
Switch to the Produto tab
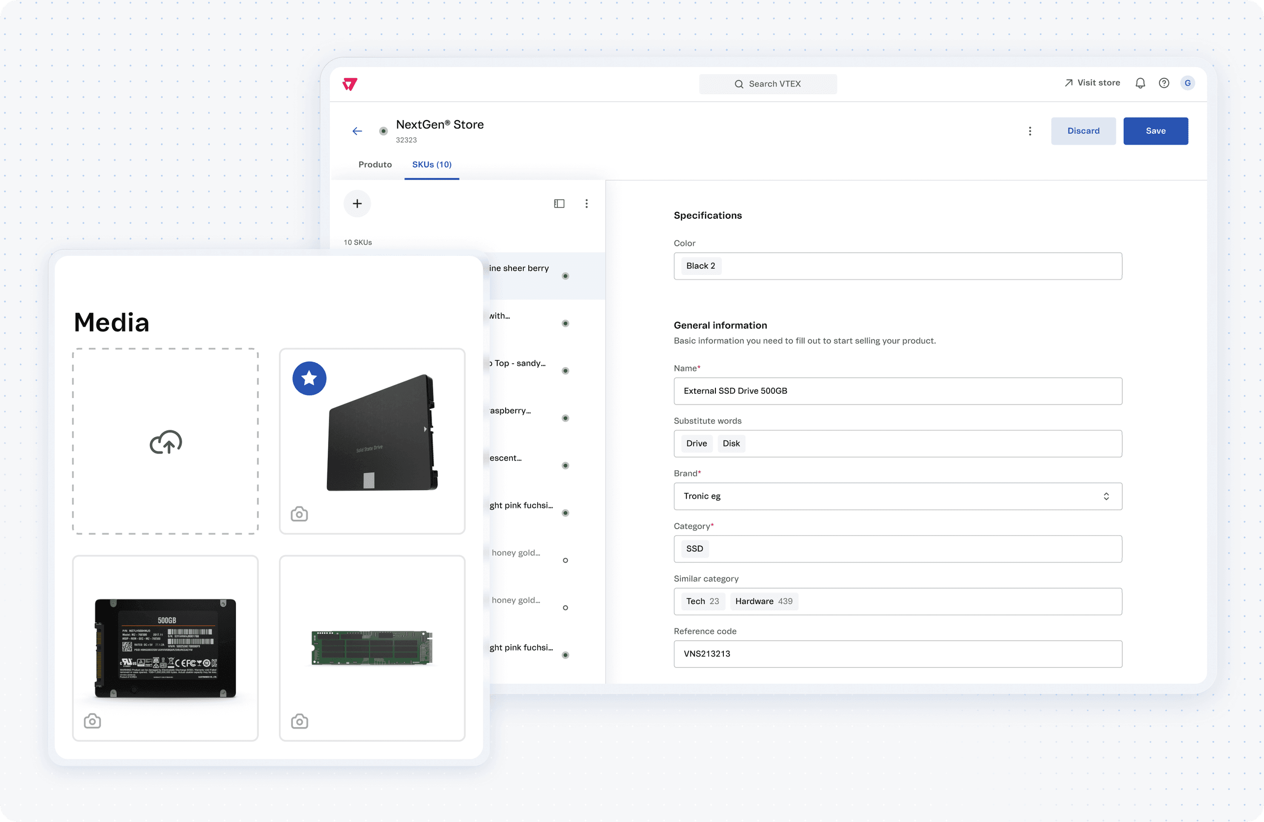coord(375,164)
